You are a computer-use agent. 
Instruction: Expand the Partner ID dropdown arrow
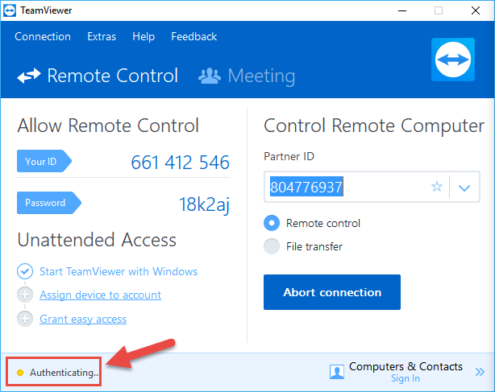[464, 188]
